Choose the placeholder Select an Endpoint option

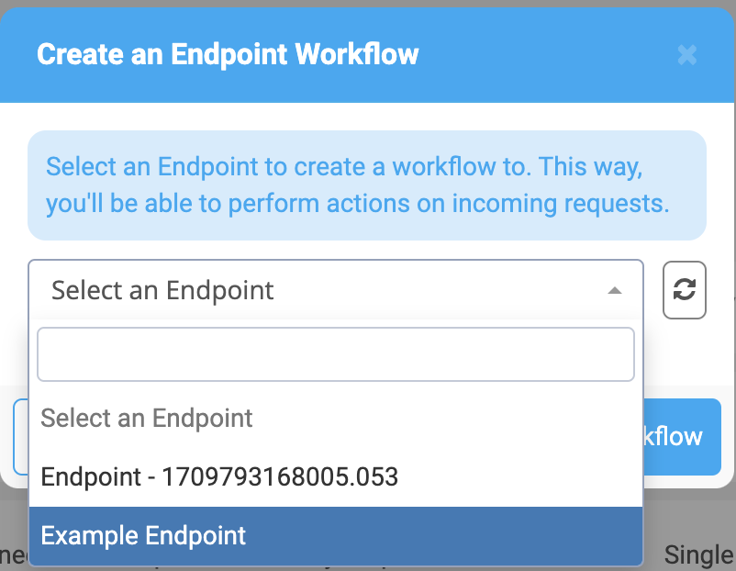tap(336, 418)
